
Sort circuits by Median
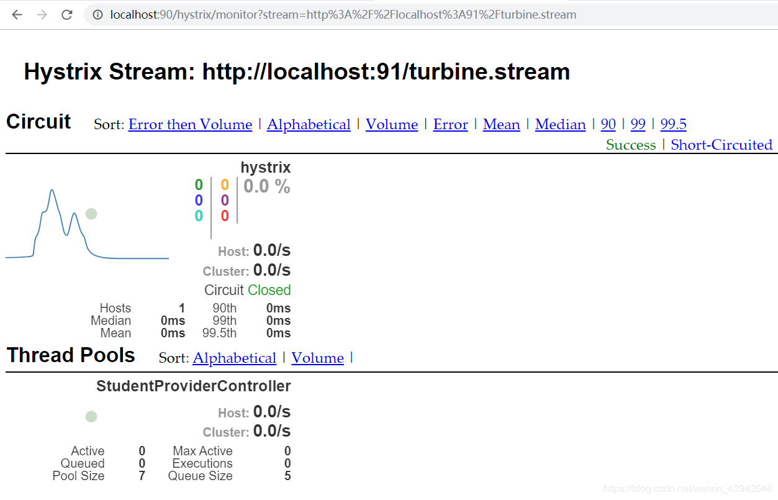(560, 125)
